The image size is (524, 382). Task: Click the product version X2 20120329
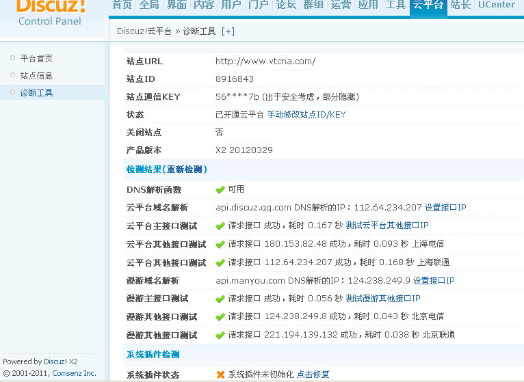tap(244, 150)
